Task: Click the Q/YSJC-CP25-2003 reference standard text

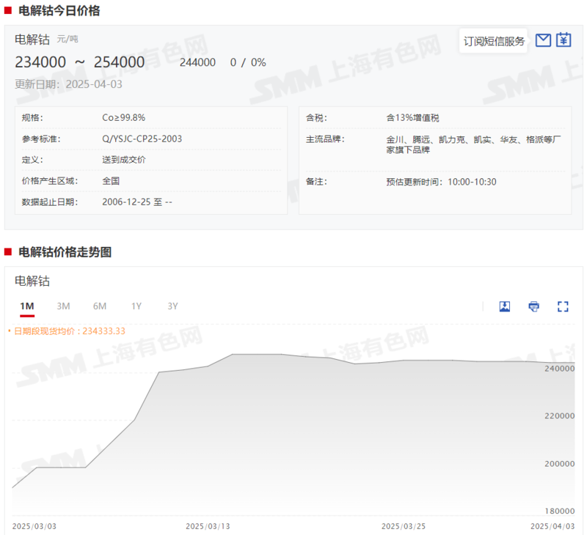Action: pyautogui.click(x=142, y=139)
